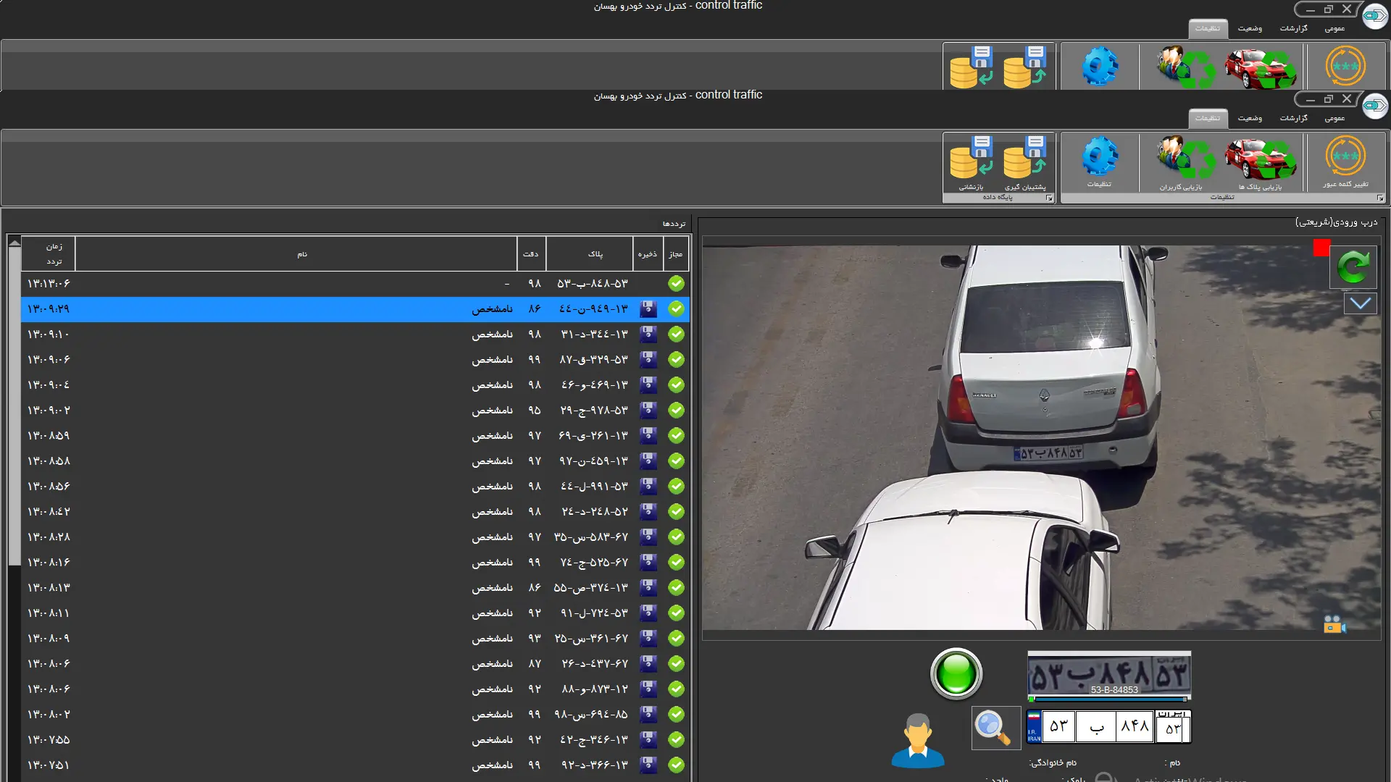Click the traffic list vertical scrollbar
The width and height of the screenshot is (1391, 782).
14,405
